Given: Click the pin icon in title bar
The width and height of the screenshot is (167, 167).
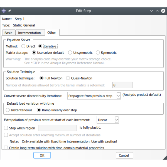Looking at the screenshot, I should coord(9,11).
